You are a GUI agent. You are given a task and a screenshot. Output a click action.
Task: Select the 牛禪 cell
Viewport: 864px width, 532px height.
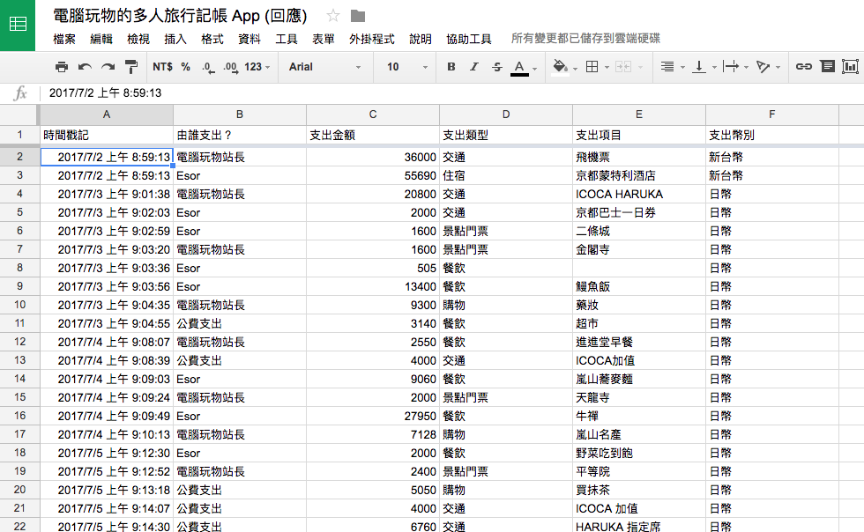(x=639, y=416)
